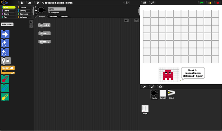Open the file menu page icon

(x=22, y=3)
